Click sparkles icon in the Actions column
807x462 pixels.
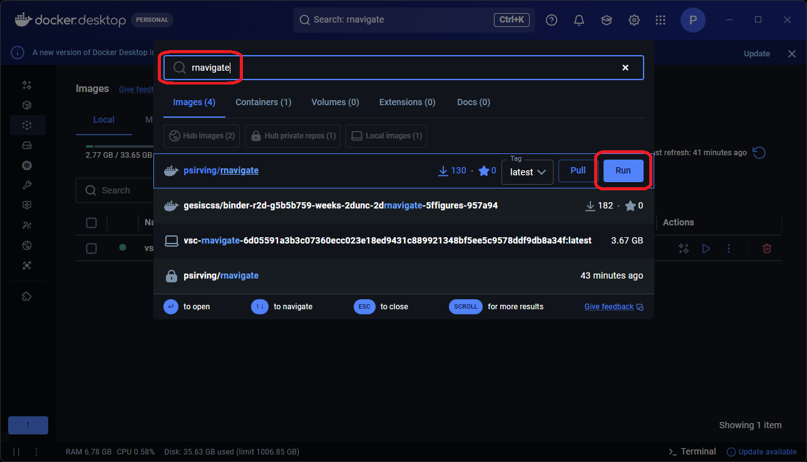pyautogui.click(x=684, y=249)
